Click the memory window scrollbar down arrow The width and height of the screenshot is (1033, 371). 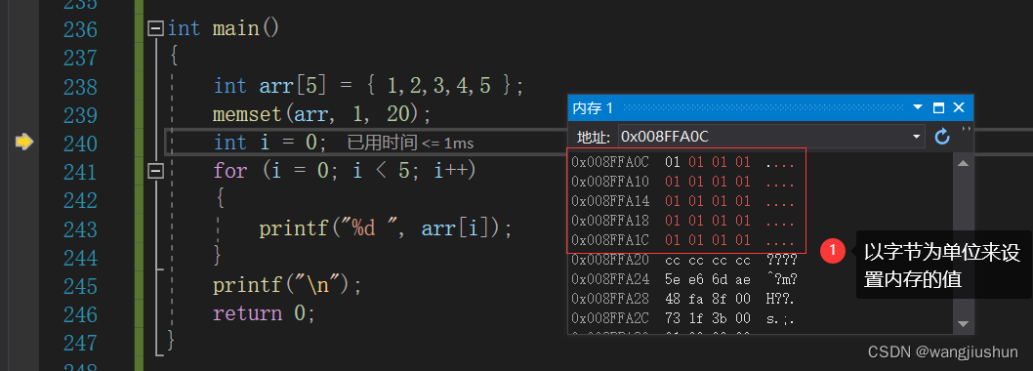click(x=963, y=323)
